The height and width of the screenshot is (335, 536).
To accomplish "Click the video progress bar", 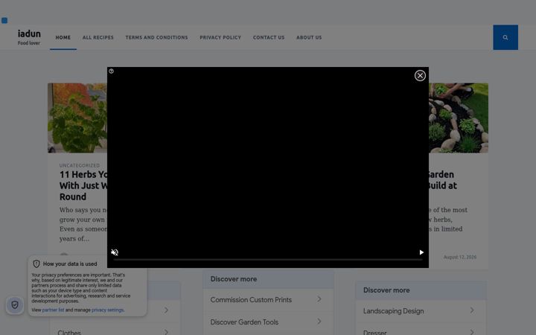I will click(268, 260).
